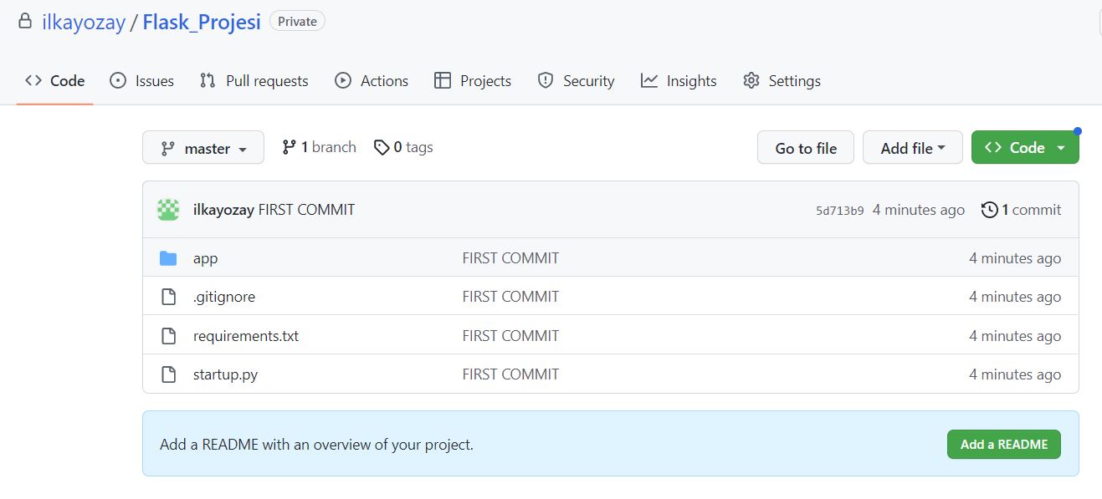Open the green Code dropdown button
Screen dimensions: 1102x499
[1025, 148]
